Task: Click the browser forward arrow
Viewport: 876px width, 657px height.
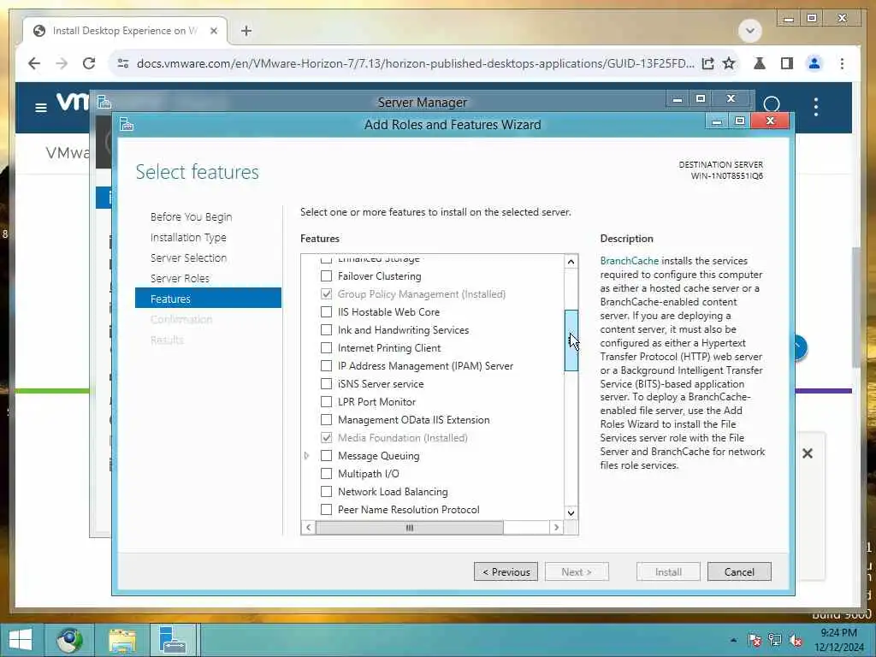Action: [x=62, y=63]
